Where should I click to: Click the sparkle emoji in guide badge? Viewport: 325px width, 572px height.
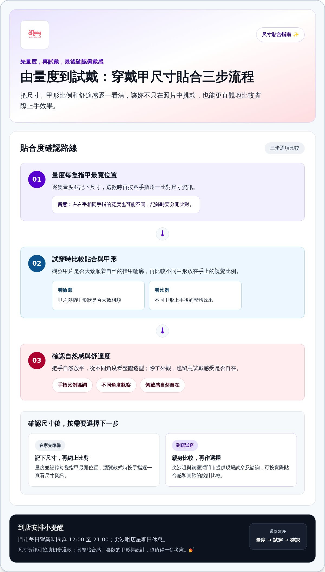296,35
